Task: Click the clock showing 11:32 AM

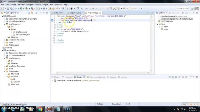Action: coord(192,108)
